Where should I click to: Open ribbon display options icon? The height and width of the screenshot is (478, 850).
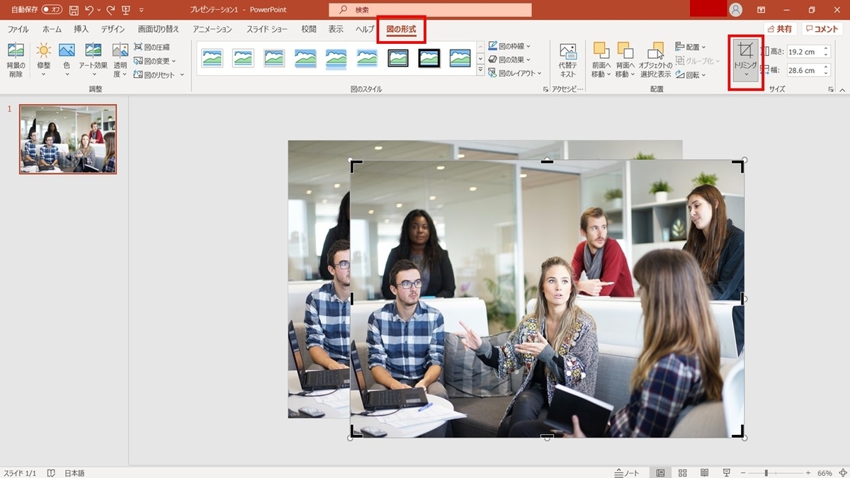(761, 10)
